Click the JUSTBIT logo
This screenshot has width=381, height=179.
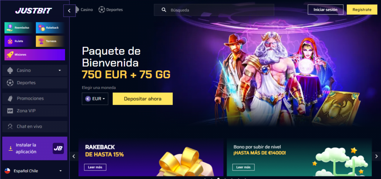[33, 11]
